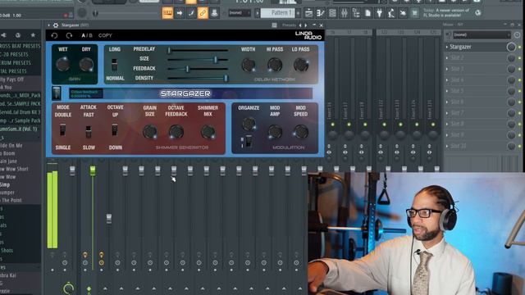This screenshot has width=525, height=295.
Task: Open the Channel rack view icon
Action: point(332,13)
